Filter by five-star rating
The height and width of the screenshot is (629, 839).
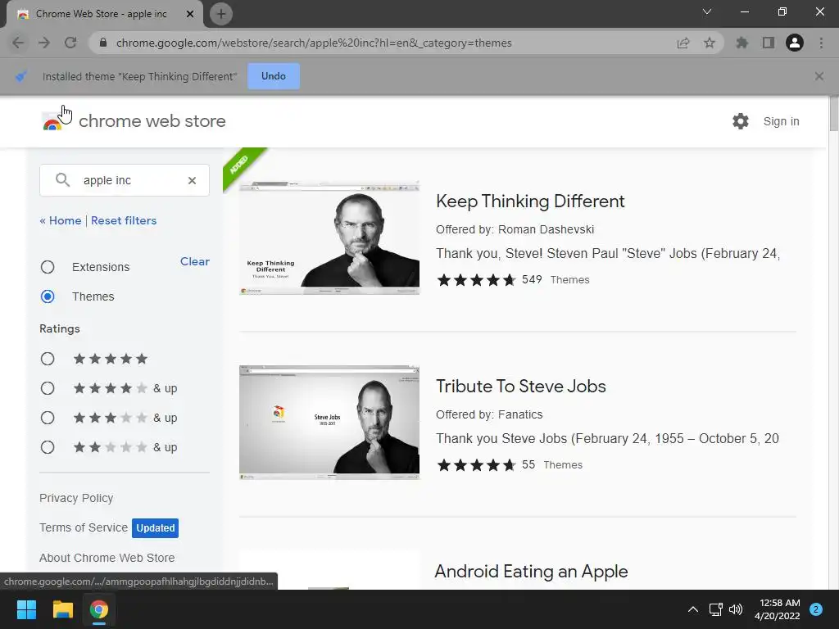(x=48, y=359)
